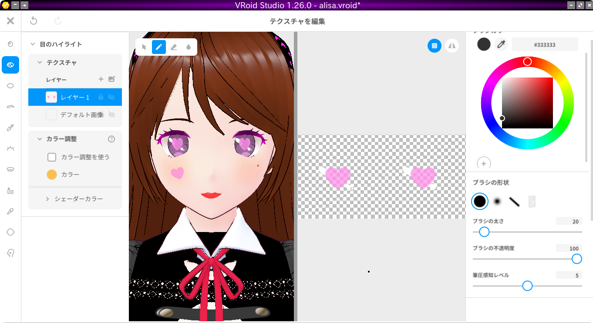The height and width of the screenshot is (323, 593).
Task: Open the eyebrow editing section in the sidebar
Action: pyautogui.click(x=10, y=106)
